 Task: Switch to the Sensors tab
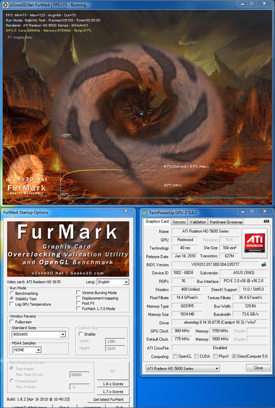click(x=179, y=222)
